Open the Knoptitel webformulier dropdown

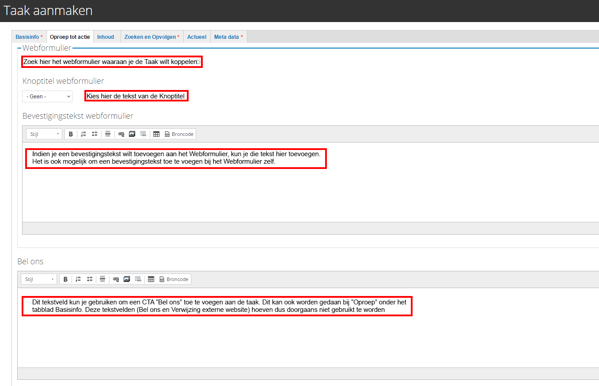[x=47, y=96]
